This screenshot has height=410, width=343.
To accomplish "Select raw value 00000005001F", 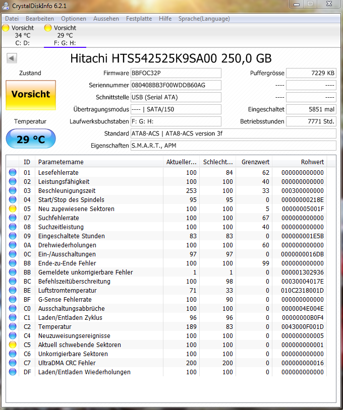I will click(x=303, y=209).
